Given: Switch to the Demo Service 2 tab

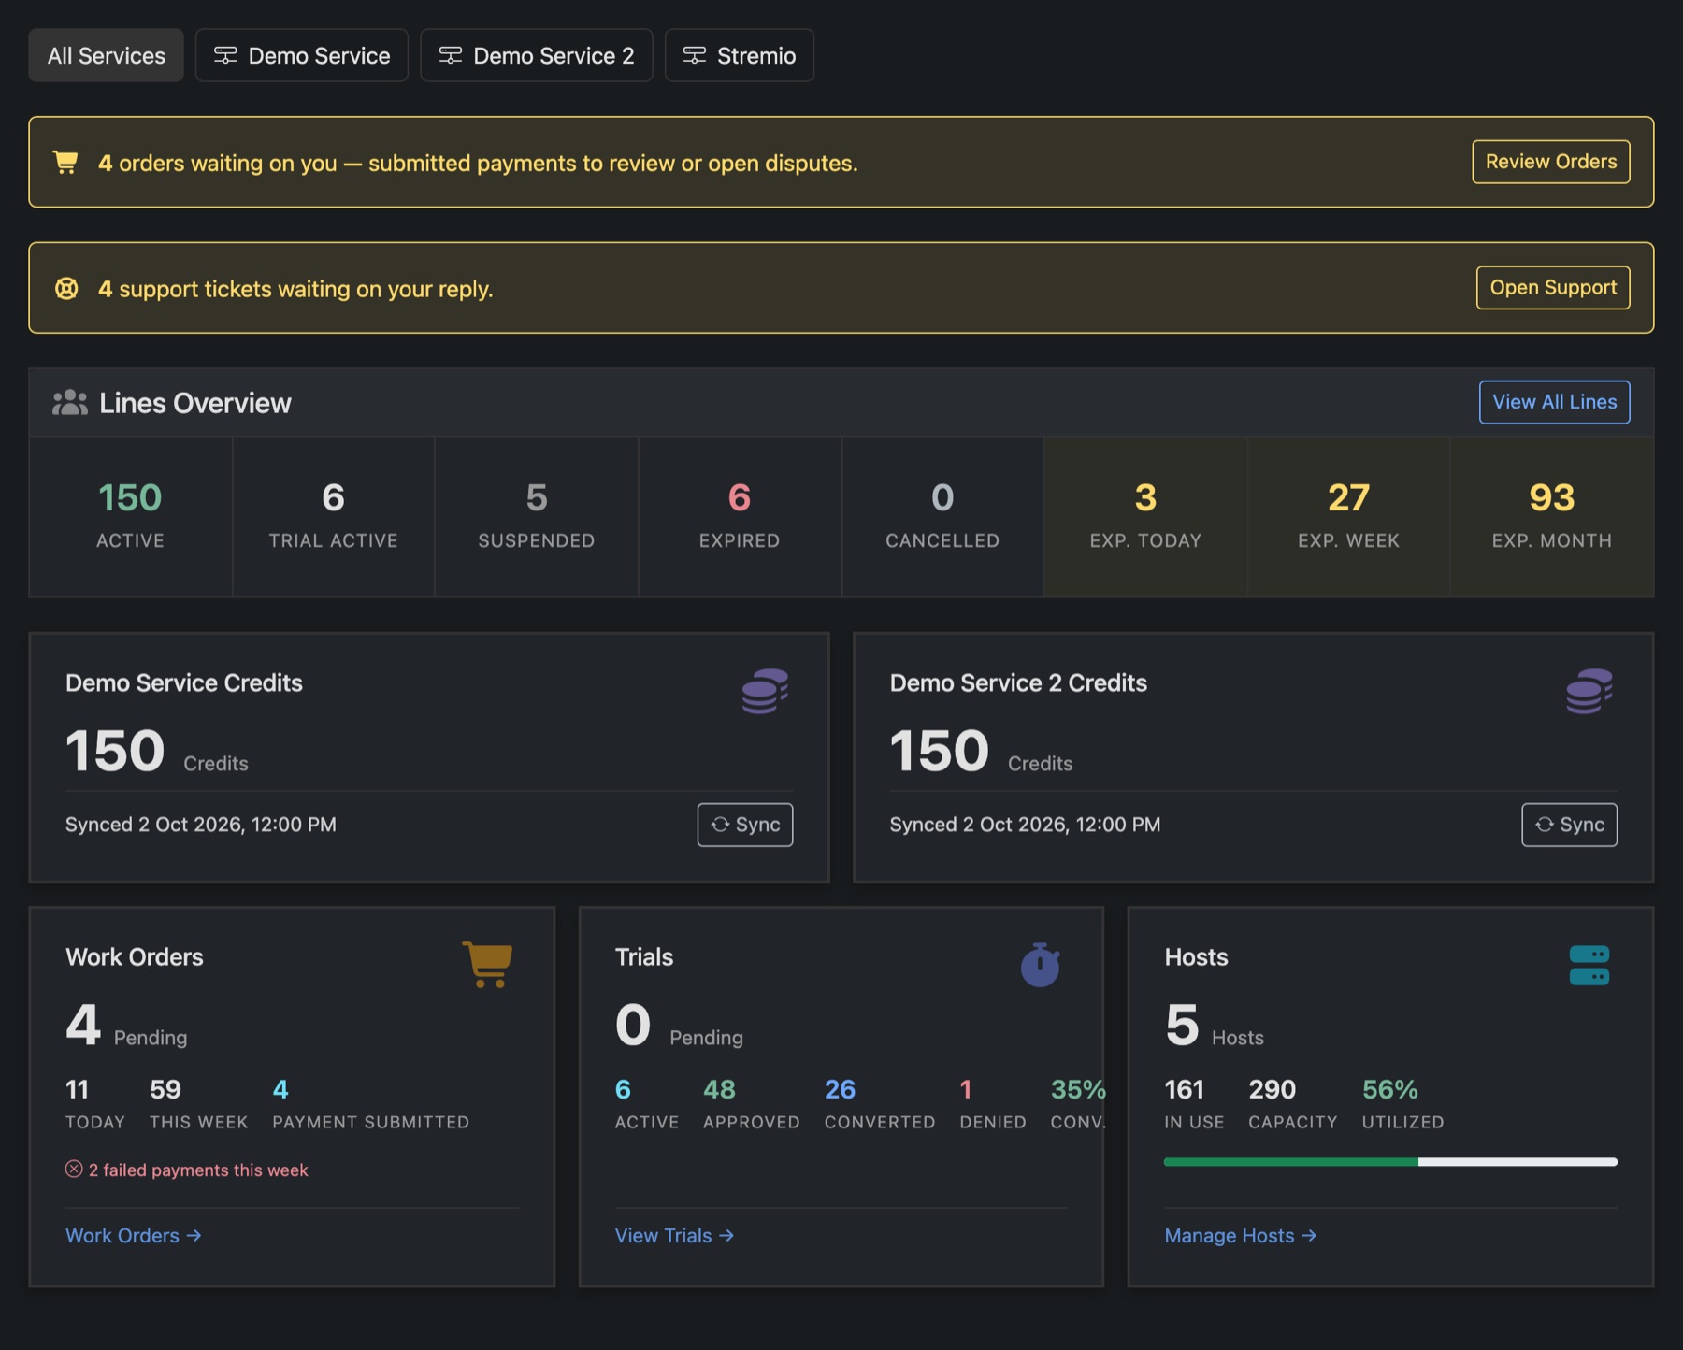Looking at the screenshot, I should click(x=537, y=56).
